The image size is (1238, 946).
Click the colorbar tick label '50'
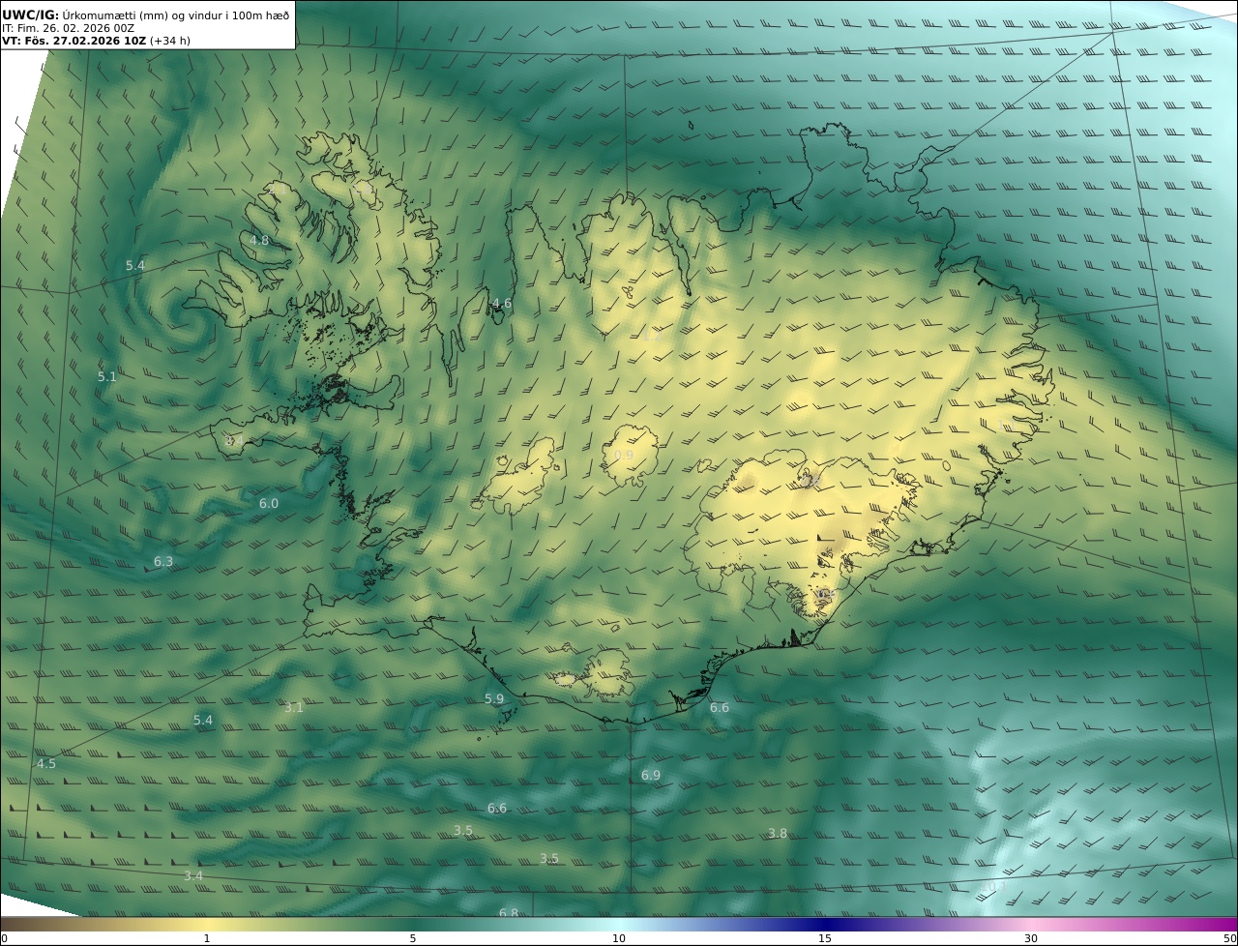point(1230,938)
